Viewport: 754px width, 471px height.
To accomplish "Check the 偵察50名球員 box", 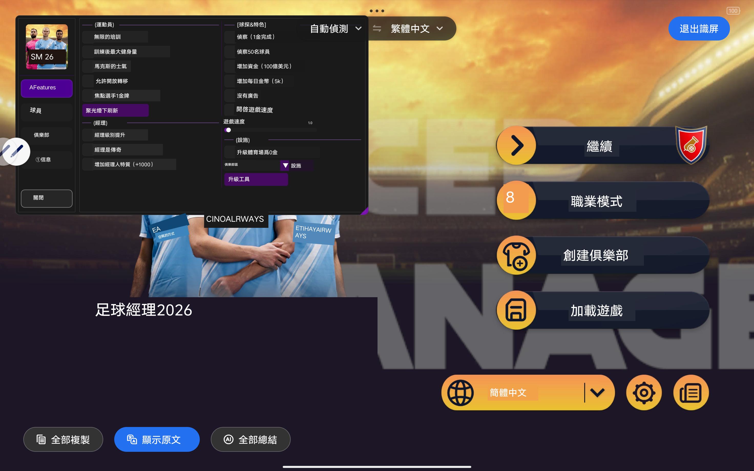I will pyautogui.click(x=230, y=52).
